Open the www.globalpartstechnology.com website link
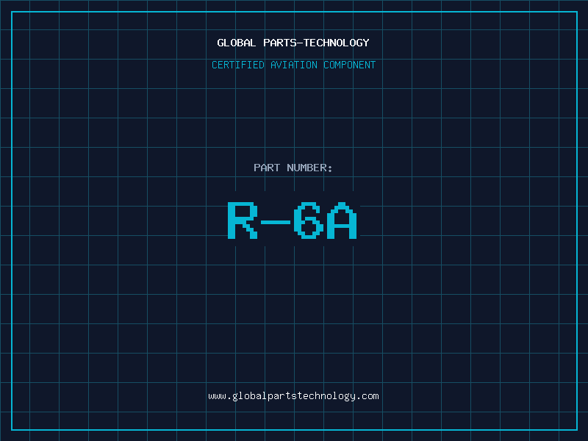This screenshot has width=588, height=441. point(293,396)
